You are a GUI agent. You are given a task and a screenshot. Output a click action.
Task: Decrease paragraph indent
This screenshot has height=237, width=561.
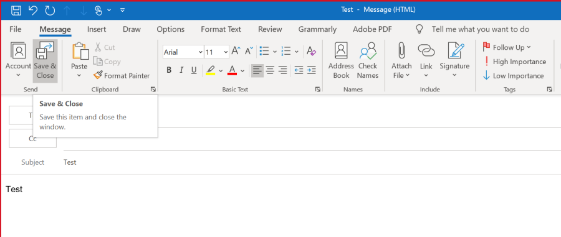299,70
